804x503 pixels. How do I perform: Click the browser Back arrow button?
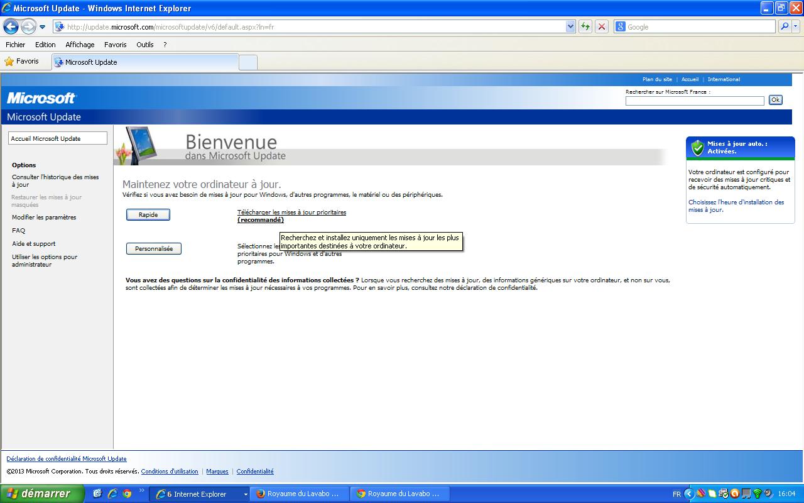tap(11, 26)
